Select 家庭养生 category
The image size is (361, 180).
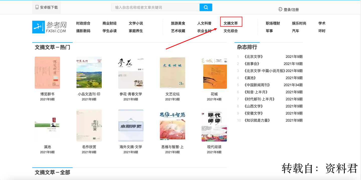pyautogui.click(x=136, y=31)
